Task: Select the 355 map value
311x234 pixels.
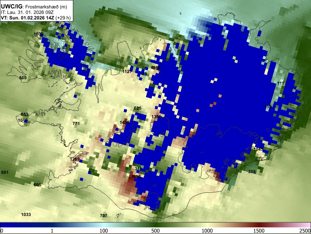Action: (252, 172)
